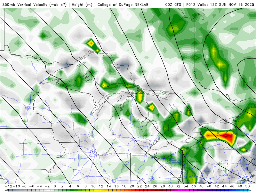Click the "24" colorbar scale label

click(x=147, y=186)
